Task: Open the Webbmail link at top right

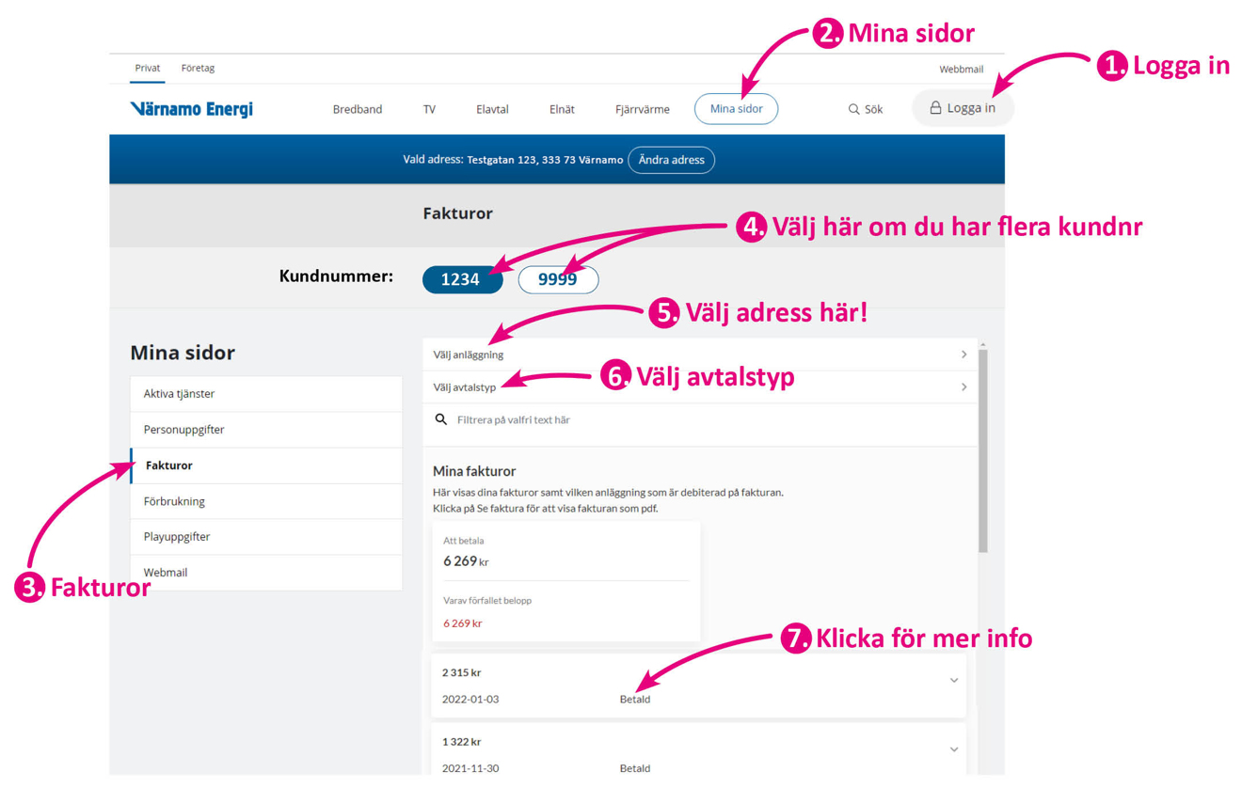Action: pos(961,69)
